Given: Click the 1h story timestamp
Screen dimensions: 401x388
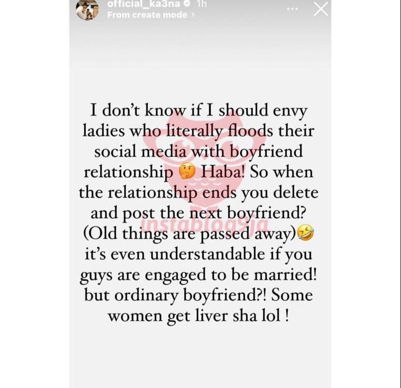Looking at the screenshot, I should click(202, 4).
